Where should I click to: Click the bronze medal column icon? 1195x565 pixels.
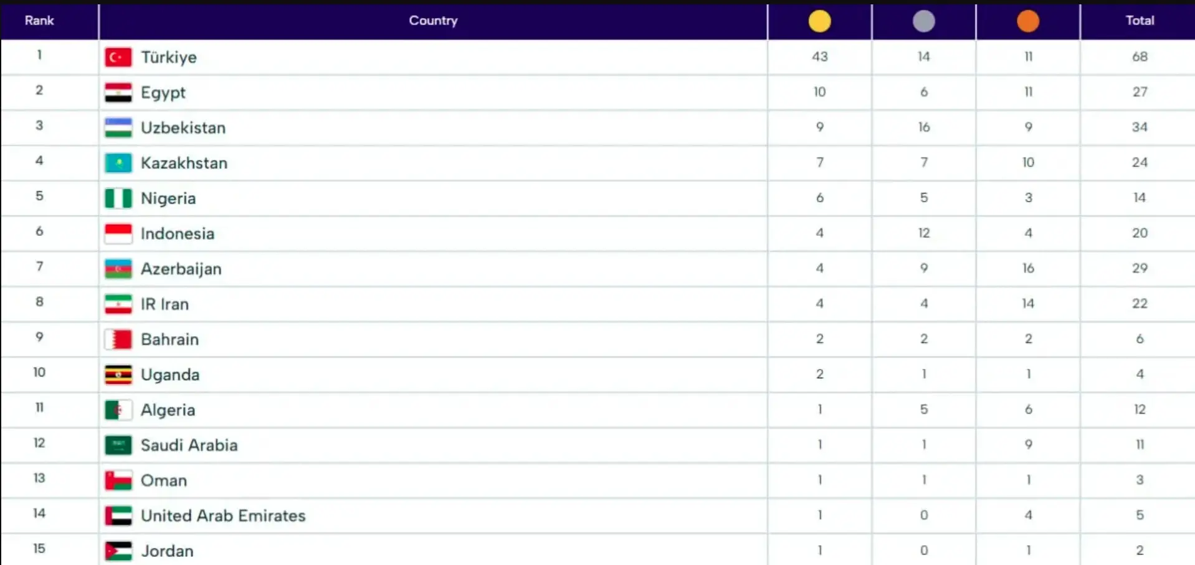[1027, 21]
